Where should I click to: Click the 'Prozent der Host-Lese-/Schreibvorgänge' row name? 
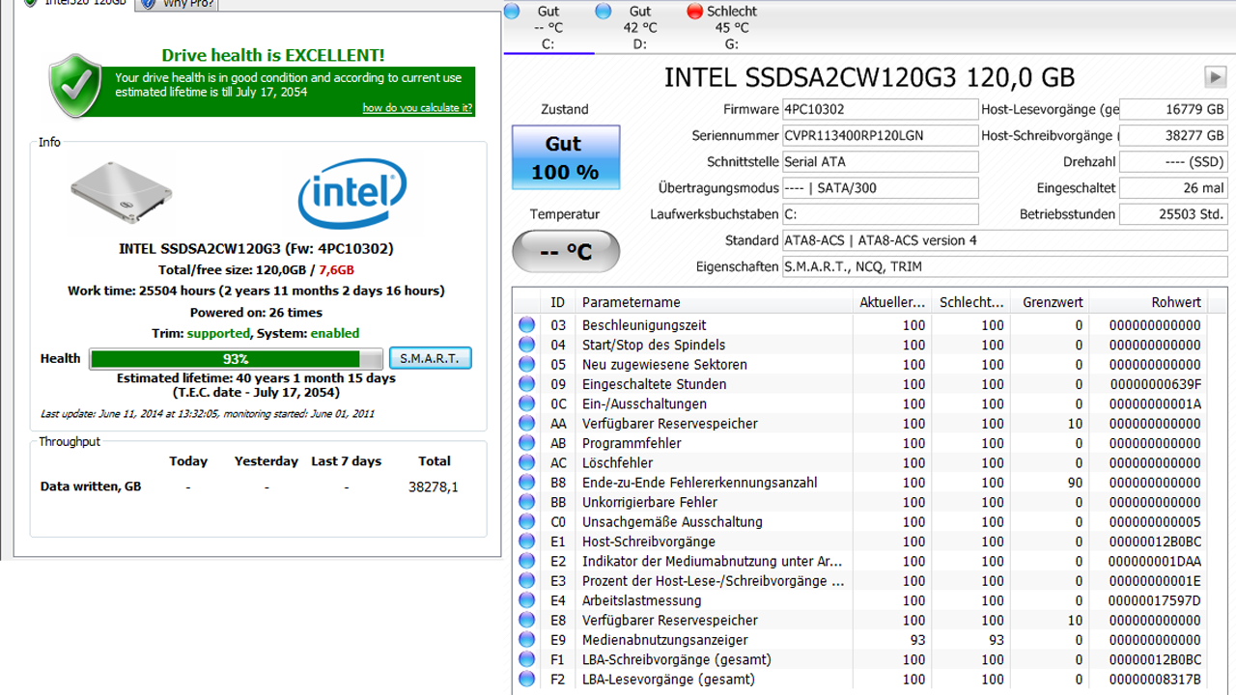[714, 581]
